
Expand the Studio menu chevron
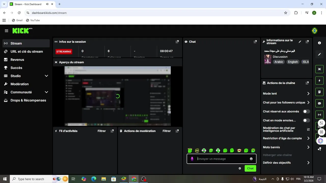click(x=46, y=76)
